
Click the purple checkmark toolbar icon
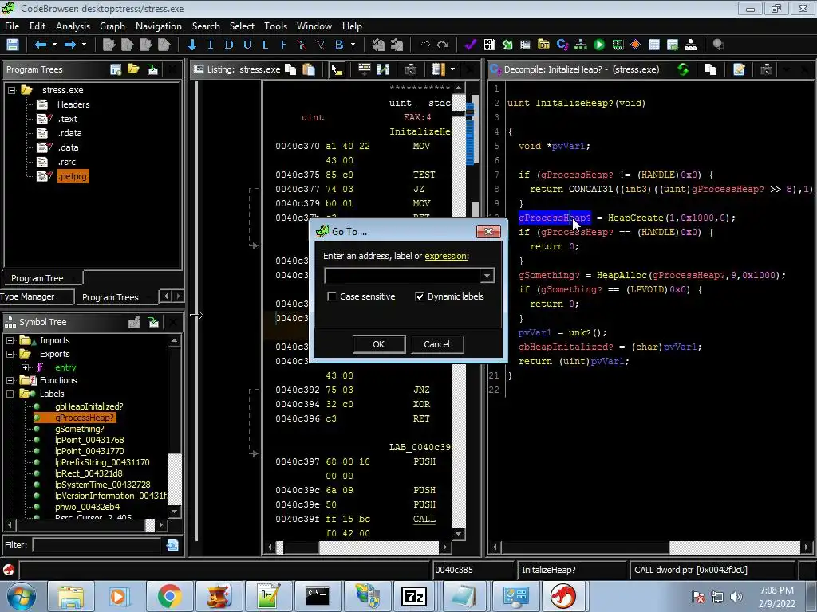pyautogui.click(x=471, y=45)
